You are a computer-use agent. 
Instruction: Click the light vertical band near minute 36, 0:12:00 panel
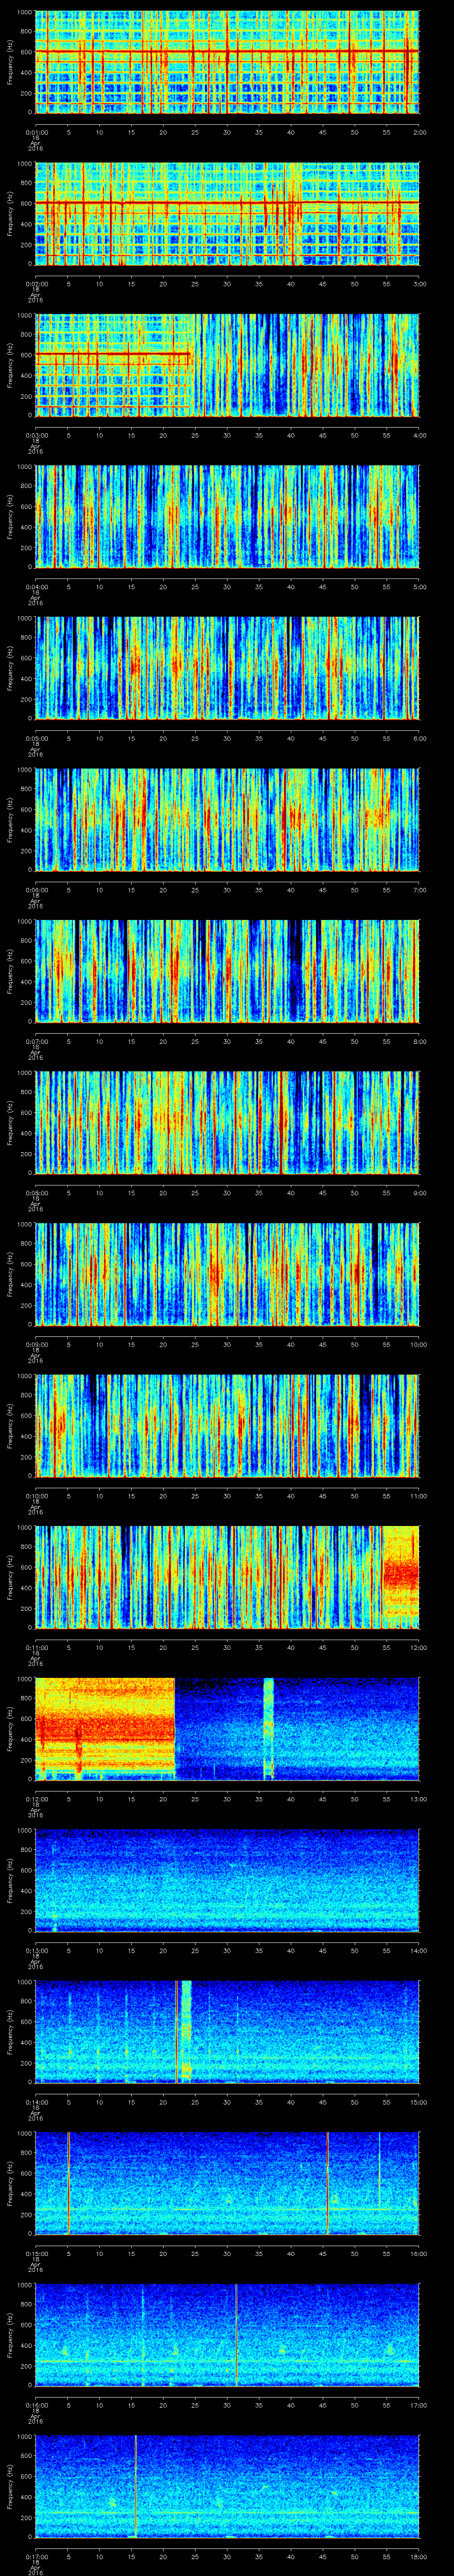click(x=268, y=1729)
